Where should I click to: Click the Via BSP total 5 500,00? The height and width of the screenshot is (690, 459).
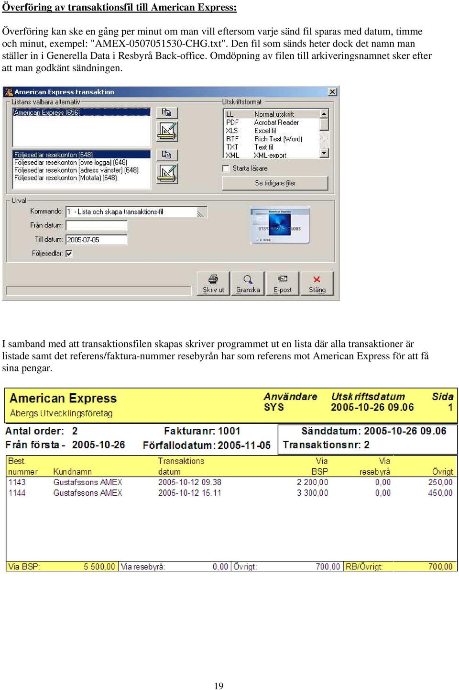click(x=99, y=567)
